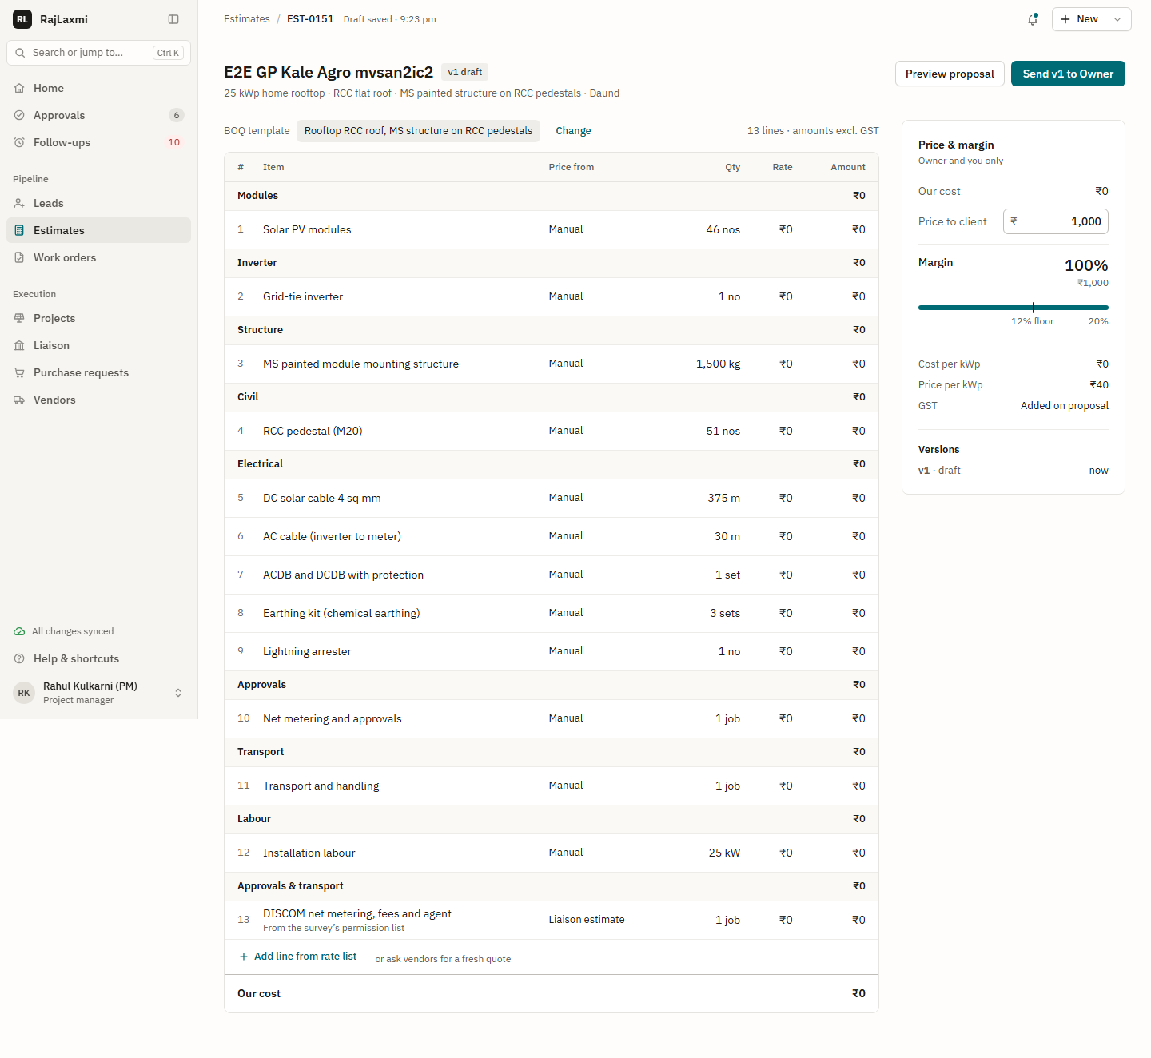Open Projects section
The width and height of the screenshot is (1151, 1058).
pyautogui.click(x=99, y=318)
